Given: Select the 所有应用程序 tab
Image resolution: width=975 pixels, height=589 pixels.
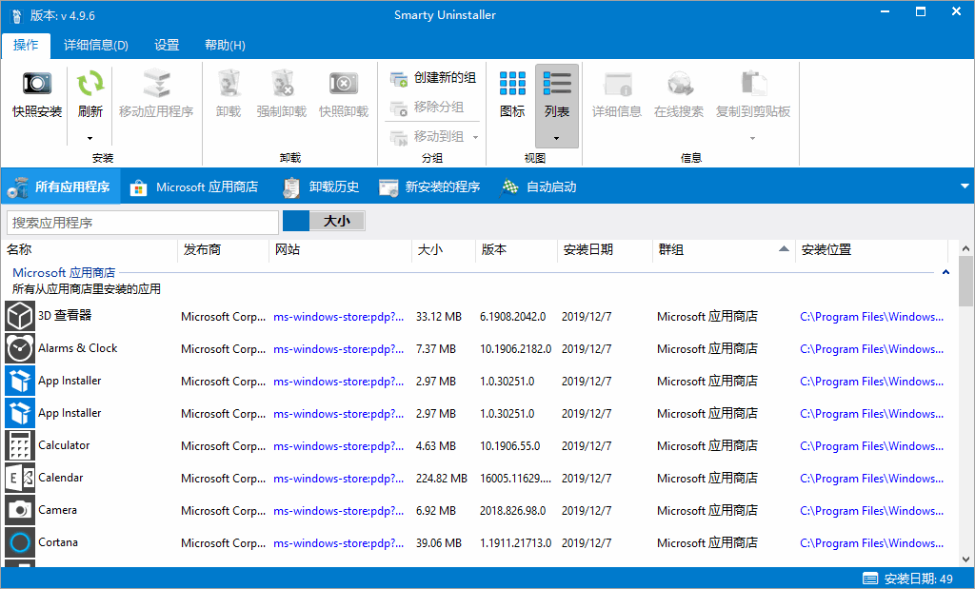Looking at the screenshot, I should 60,187.
